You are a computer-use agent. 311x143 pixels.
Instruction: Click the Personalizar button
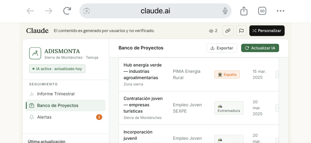[267, 31]
